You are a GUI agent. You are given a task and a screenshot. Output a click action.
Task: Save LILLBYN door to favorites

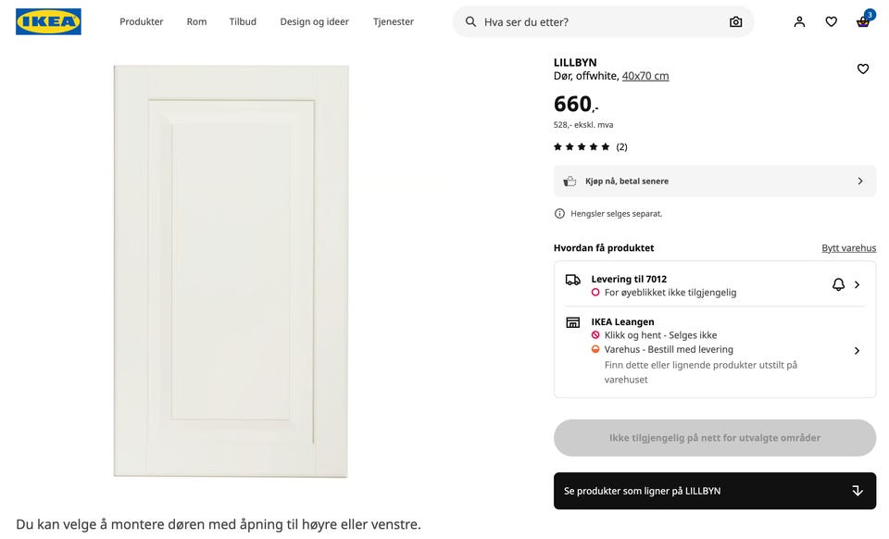862,69
